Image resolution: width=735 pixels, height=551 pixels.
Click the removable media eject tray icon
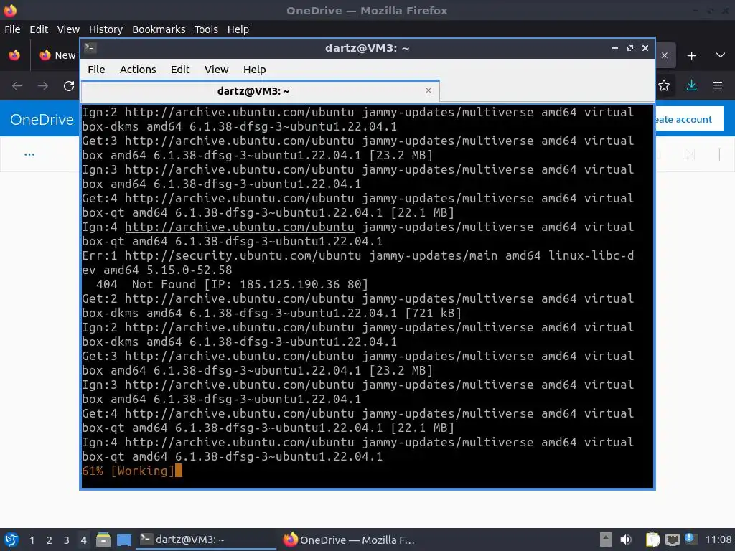point(606,540)
